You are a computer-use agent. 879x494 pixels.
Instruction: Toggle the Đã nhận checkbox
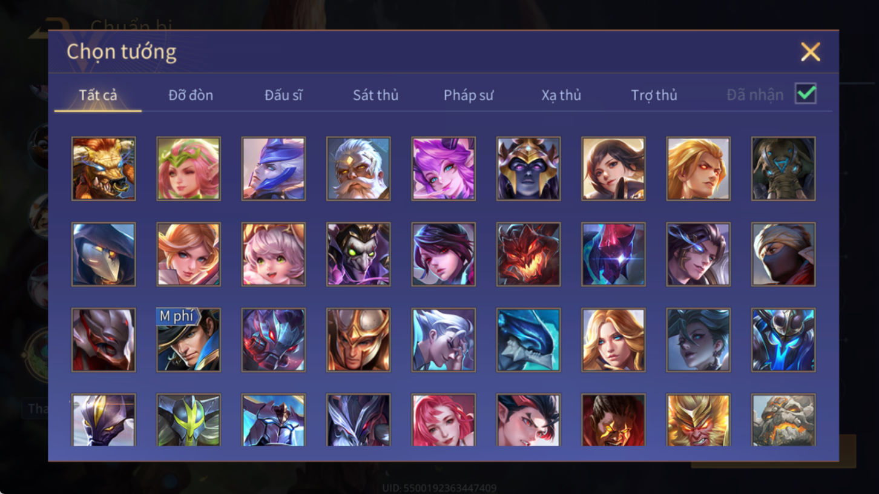(806, 94)
